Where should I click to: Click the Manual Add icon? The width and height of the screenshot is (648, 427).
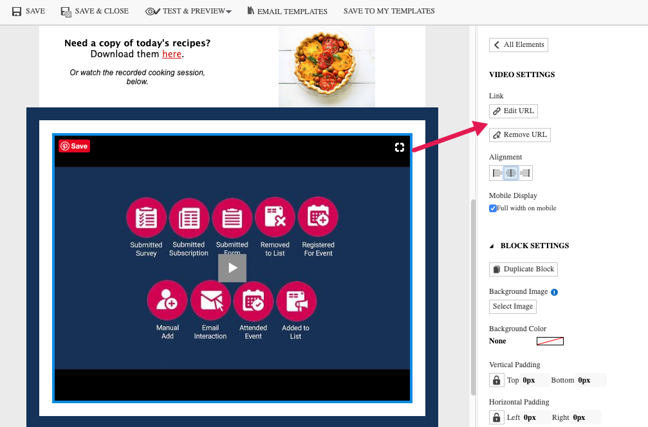click(x=167, y=300)
